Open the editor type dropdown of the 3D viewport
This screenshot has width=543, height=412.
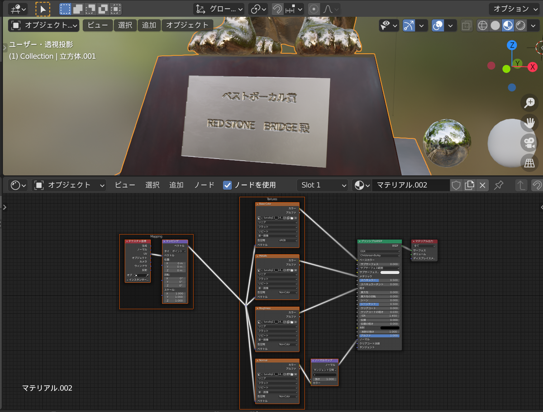[x=18, y=9]
